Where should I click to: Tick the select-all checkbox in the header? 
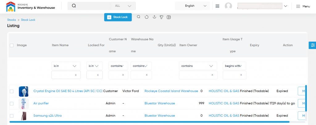[x=12, y=45]
